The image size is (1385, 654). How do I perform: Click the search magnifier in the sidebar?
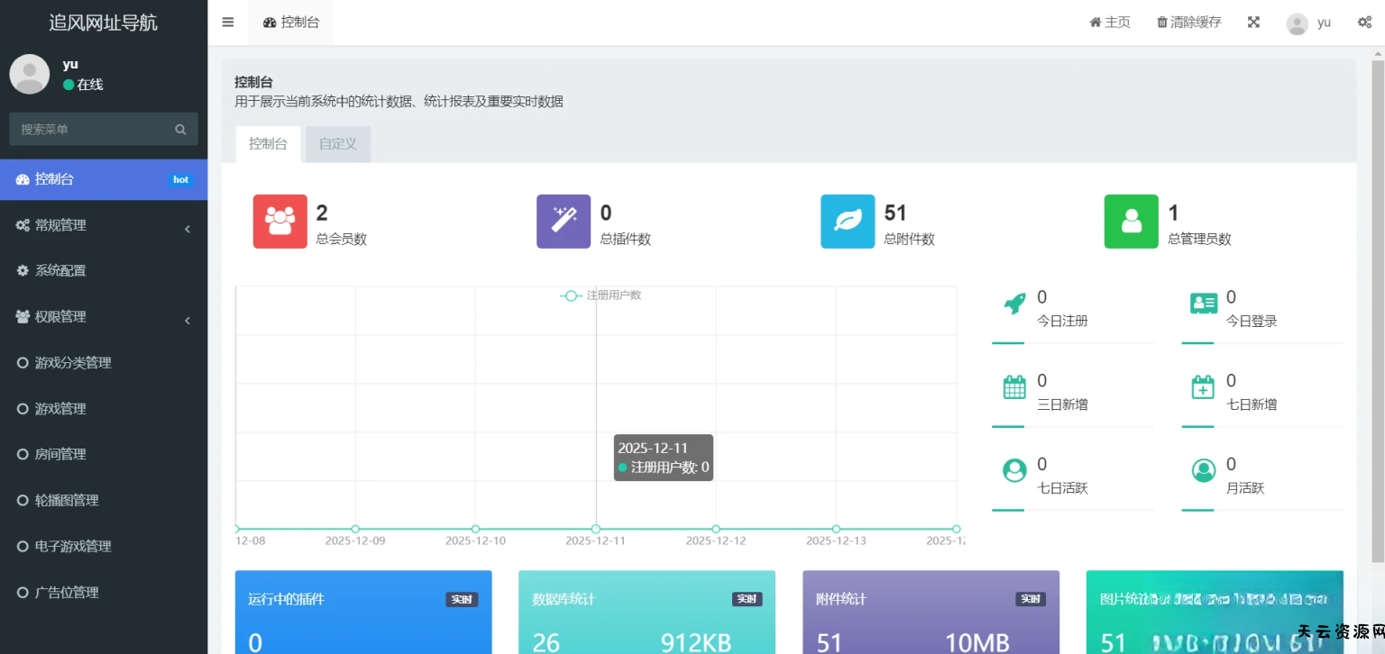(x=181, y=130)
